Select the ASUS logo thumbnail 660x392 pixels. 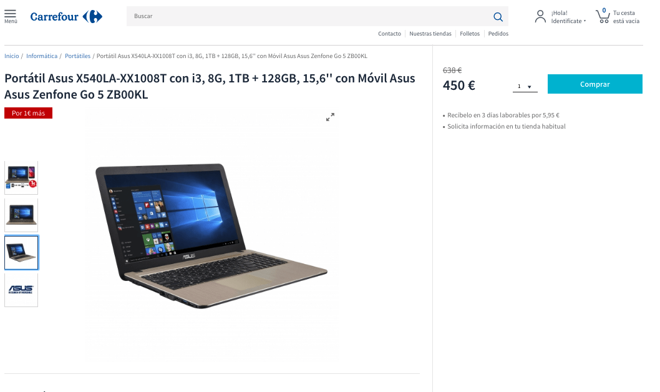(21, 290)
